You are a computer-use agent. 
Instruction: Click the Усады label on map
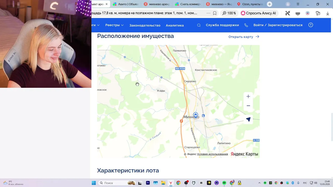tap(161, 91)
